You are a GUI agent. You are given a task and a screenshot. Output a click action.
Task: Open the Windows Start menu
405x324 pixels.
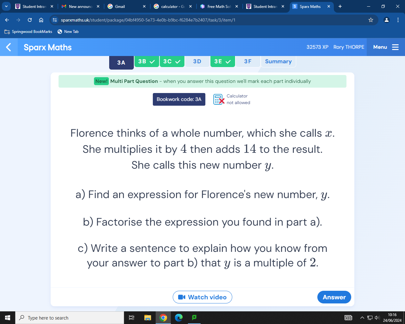coord(7,317)
